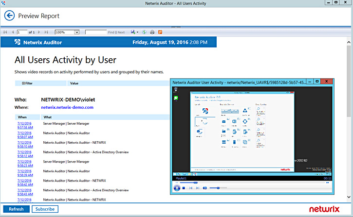Click rewind icon left of seek bar
This screenshot has width=353, height=217.
[x=176, y=183]
